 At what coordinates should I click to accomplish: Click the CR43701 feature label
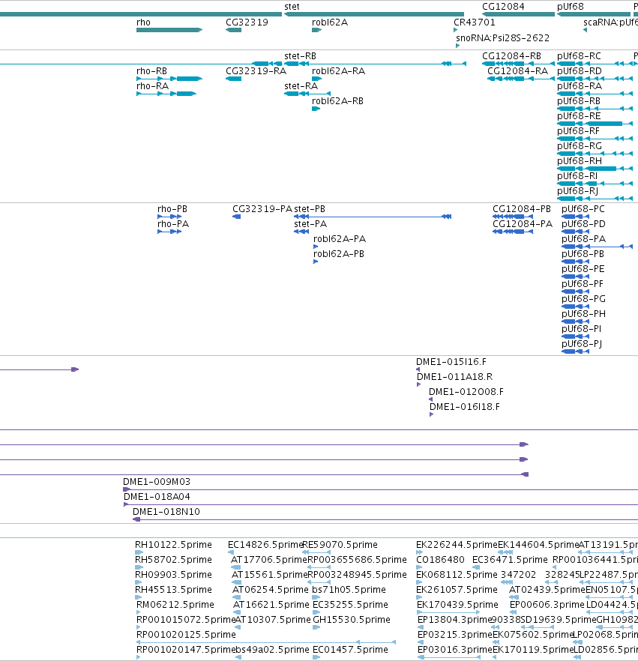point(475,22)
